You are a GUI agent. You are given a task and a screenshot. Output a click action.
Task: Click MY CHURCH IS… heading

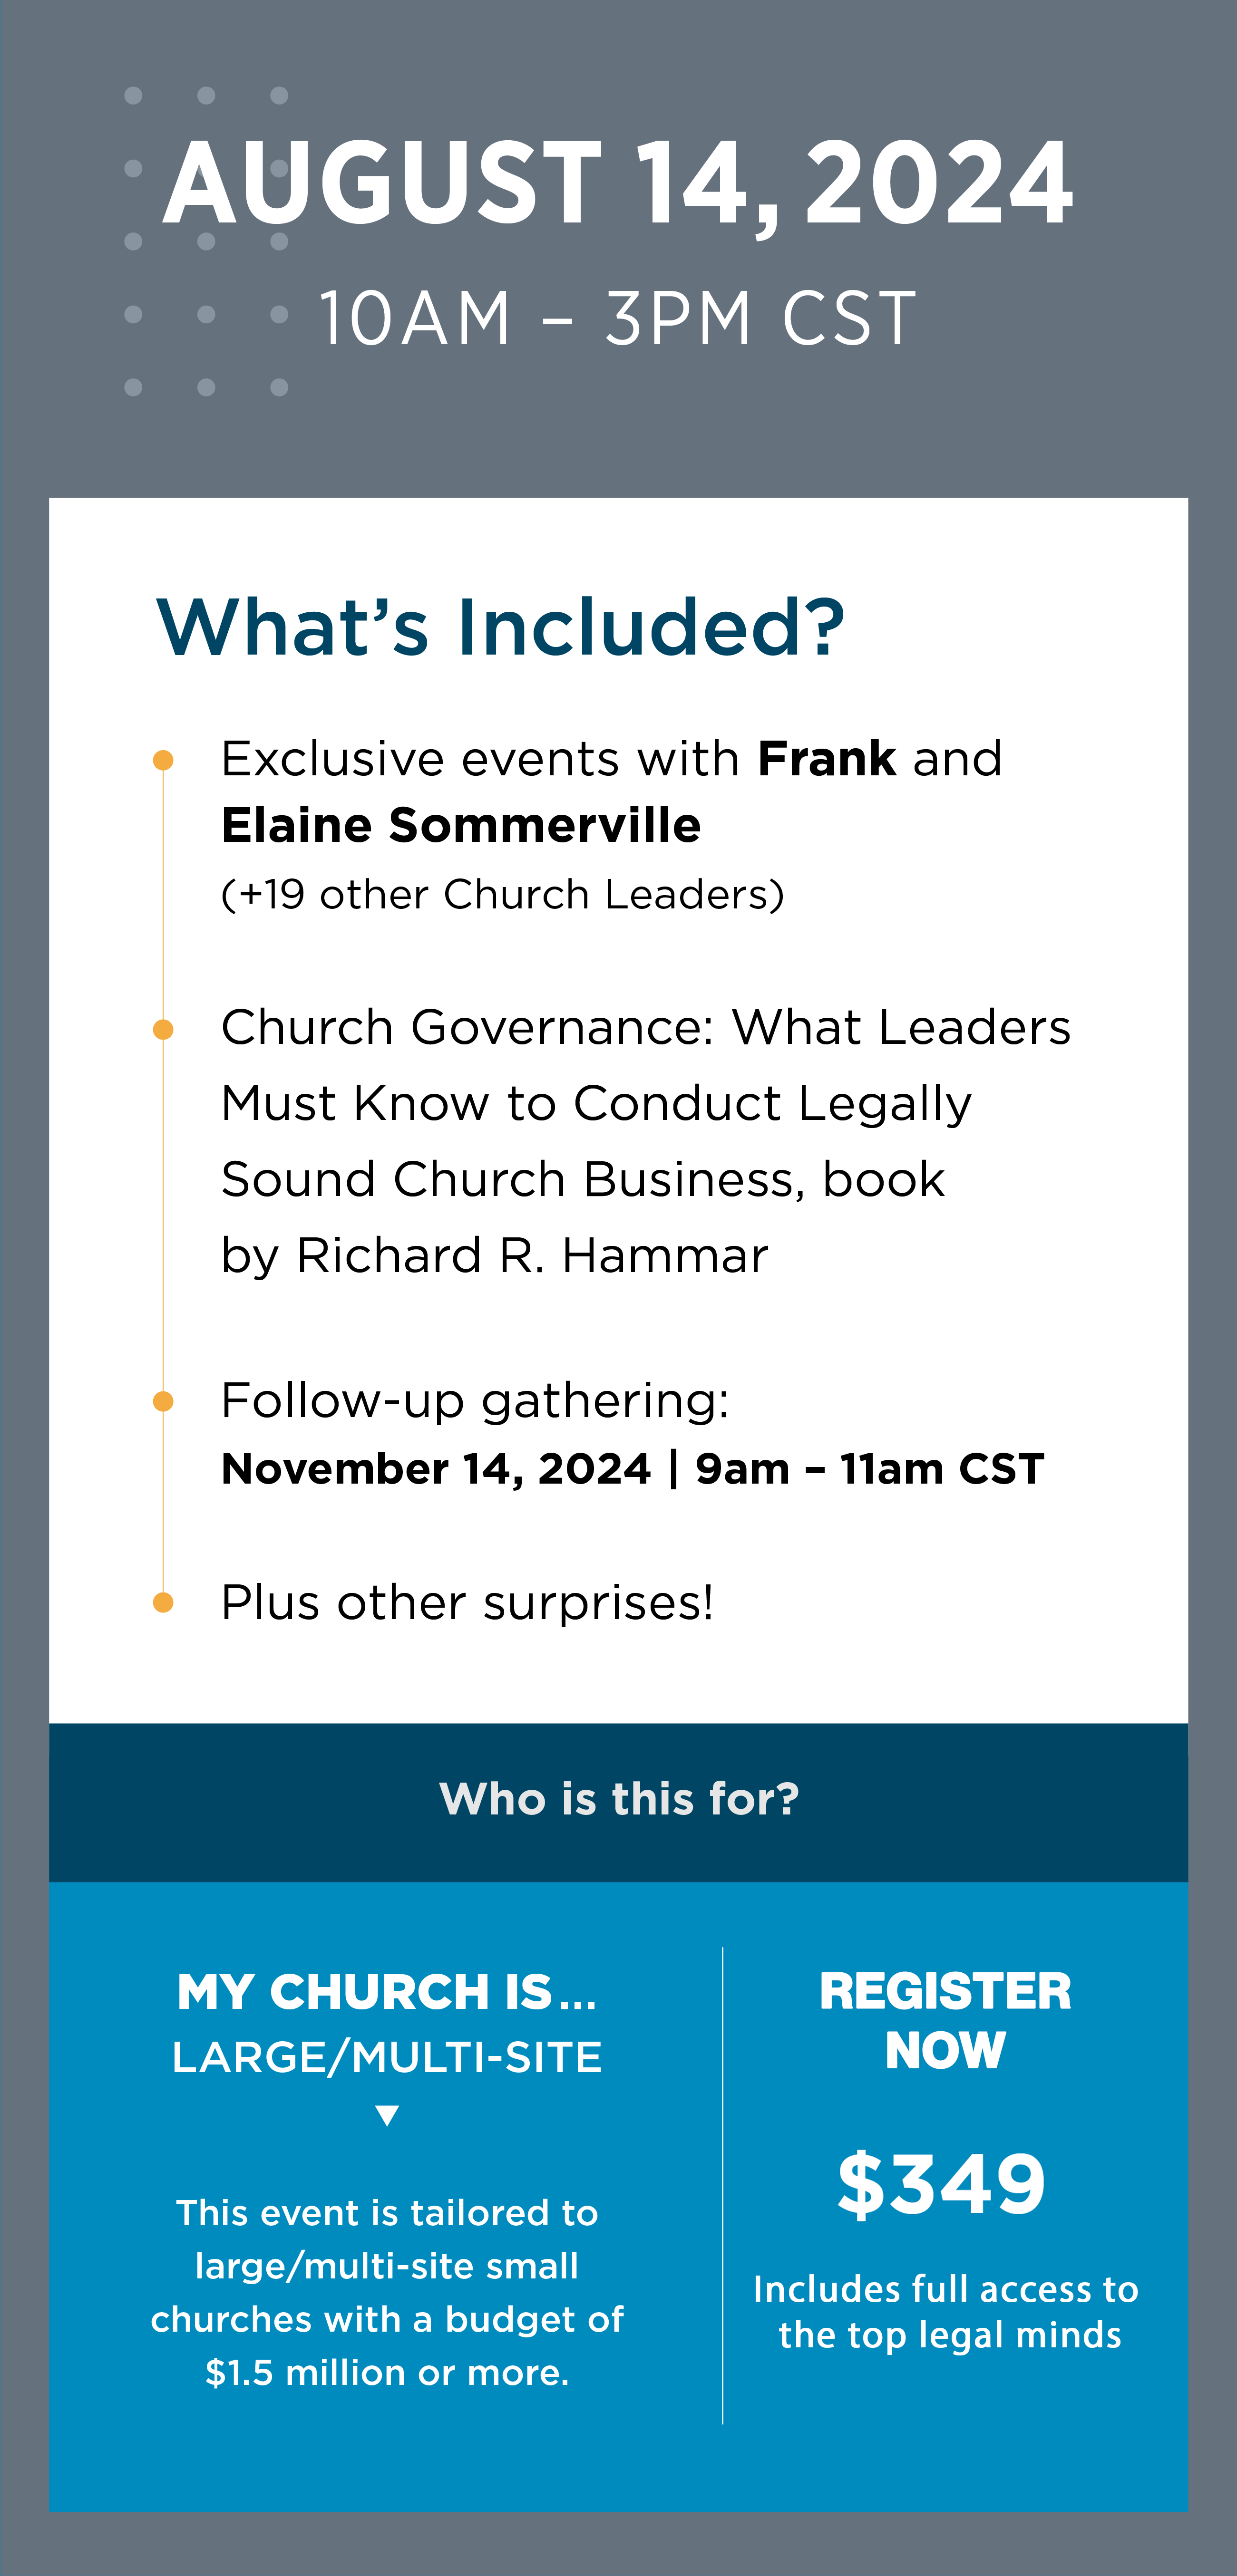coord(387,1992)
